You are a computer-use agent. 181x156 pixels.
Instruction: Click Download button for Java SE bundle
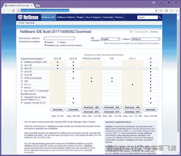pyautogui.click(x=57, y=109)
